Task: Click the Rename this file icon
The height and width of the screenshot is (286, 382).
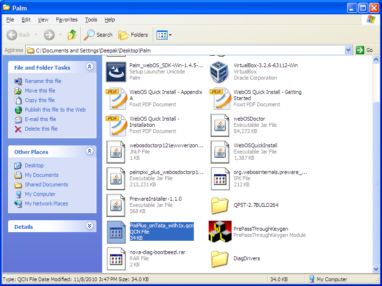Action: pyautogui.click(x=18, y=81)
